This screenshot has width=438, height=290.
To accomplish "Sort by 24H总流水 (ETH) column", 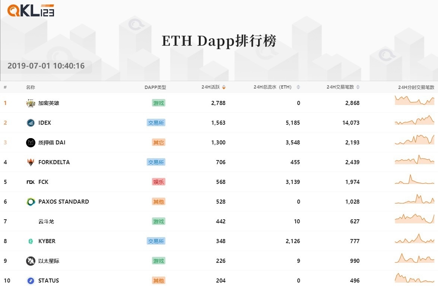I will pos(276,87).
